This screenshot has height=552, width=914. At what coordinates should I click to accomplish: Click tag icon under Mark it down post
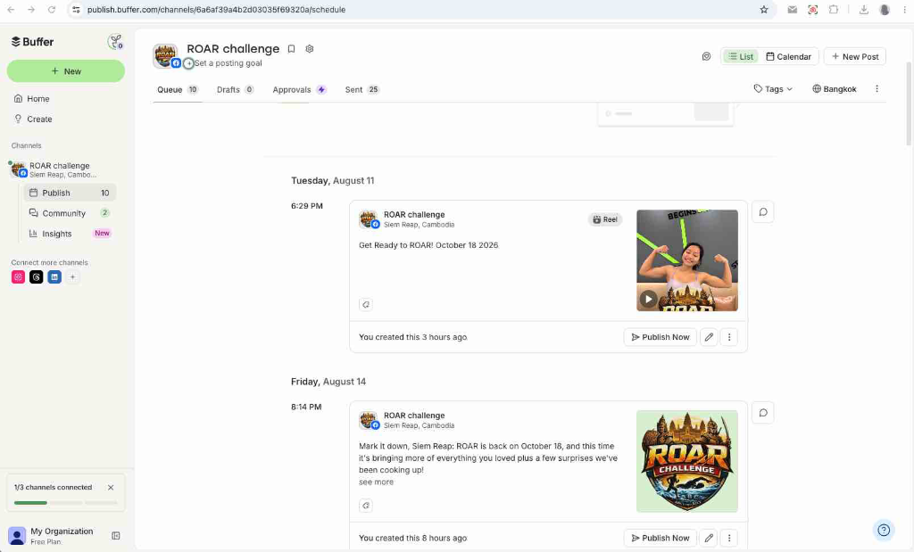365,506
